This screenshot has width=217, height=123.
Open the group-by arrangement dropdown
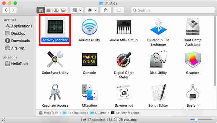tap(77, 10)
